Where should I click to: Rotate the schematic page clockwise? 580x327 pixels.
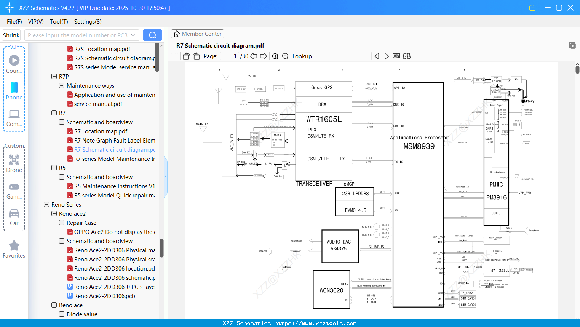(196, 56)
